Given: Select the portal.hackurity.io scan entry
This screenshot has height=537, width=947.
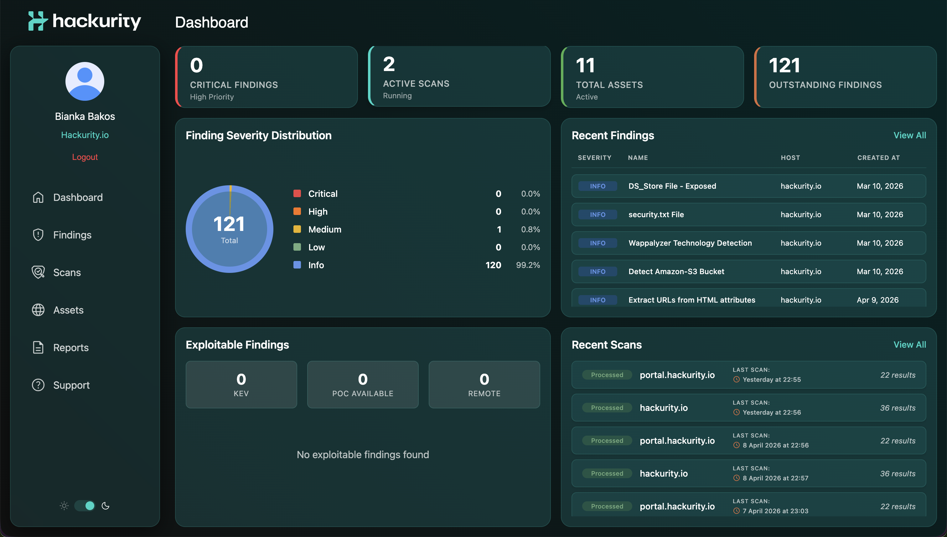Looking at the screenshot, I should [677, 375].
